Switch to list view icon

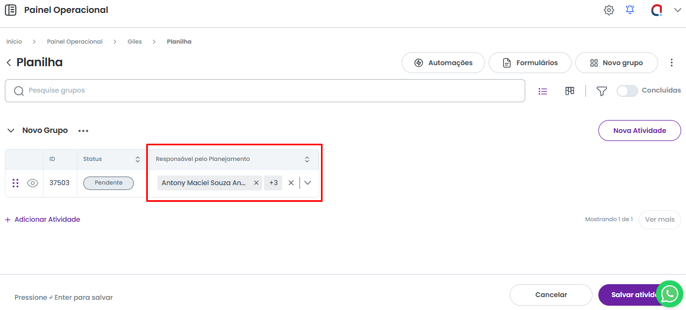(543, 91)
